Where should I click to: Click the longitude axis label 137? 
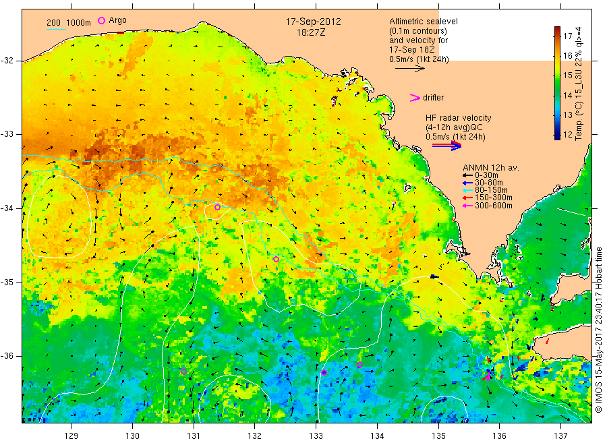point(560,436)
